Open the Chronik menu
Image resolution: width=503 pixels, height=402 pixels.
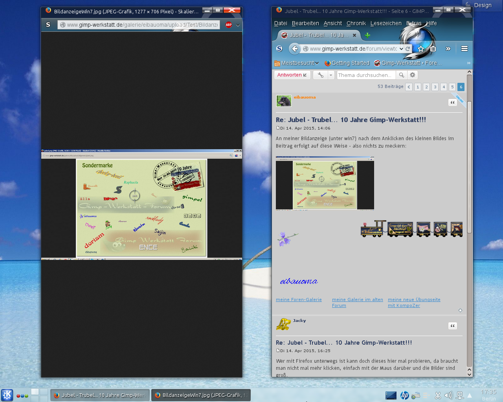point(356,23)
